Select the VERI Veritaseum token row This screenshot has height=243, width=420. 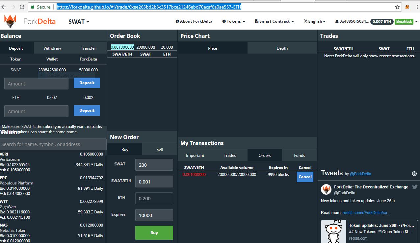(x=52, y=162)
